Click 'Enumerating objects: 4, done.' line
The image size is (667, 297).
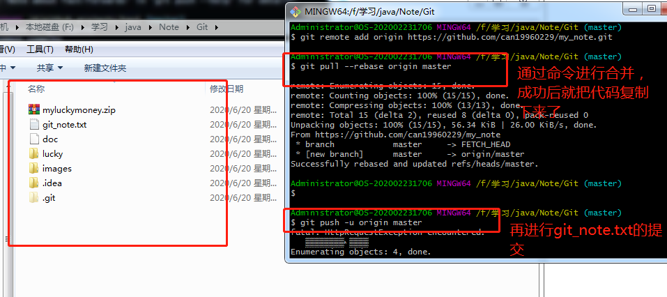pyautogui.click(x=361, y=252)
